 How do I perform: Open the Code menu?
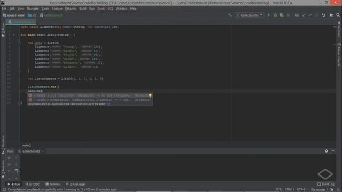coord(45,9)
